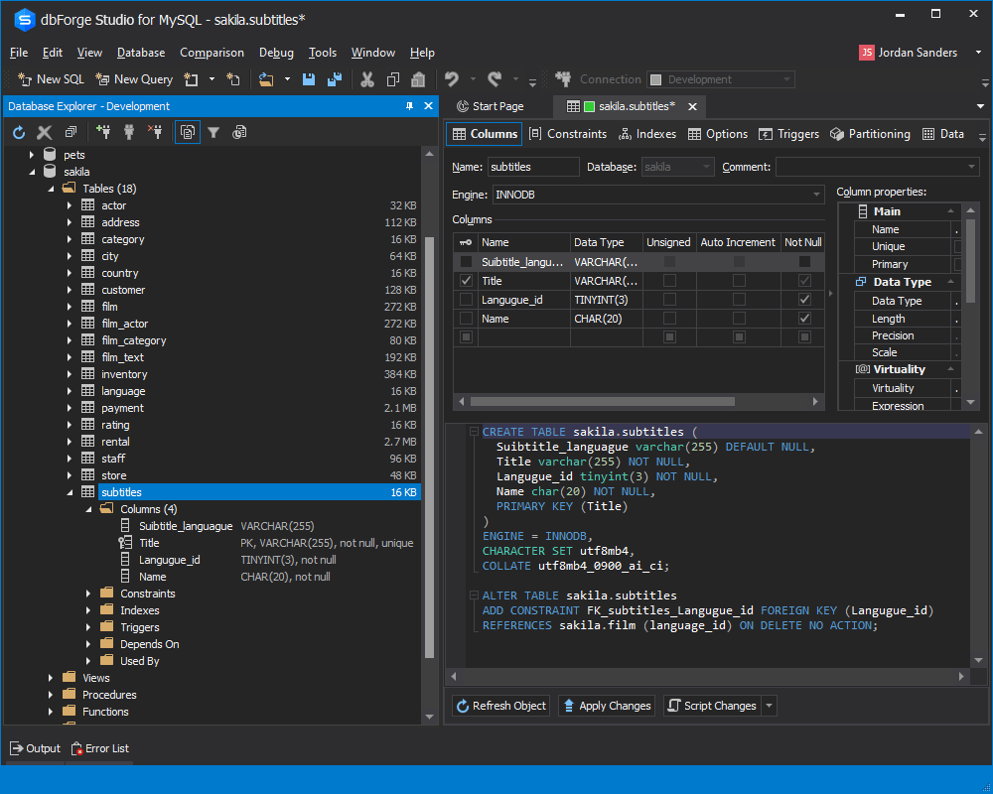The height and width of the screenshot is (794, 993).
Task: Expand the Views node in the tree
Action: (51, 677)
